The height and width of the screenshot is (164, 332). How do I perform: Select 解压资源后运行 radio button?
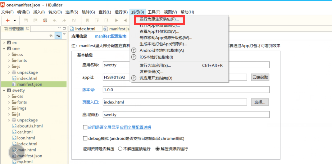coord(157,149)
